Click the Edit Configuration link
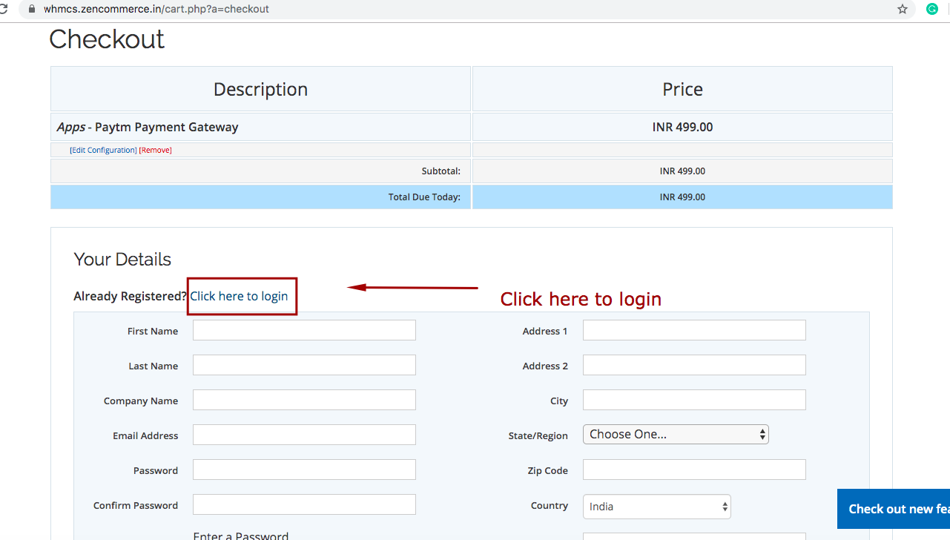Screen dimensions: 950x540 click(103, 150)
